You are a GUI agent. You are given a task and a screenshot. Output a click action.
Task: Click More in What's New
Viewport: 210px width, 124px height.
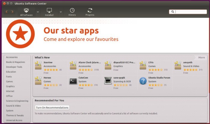pos(201,57)
